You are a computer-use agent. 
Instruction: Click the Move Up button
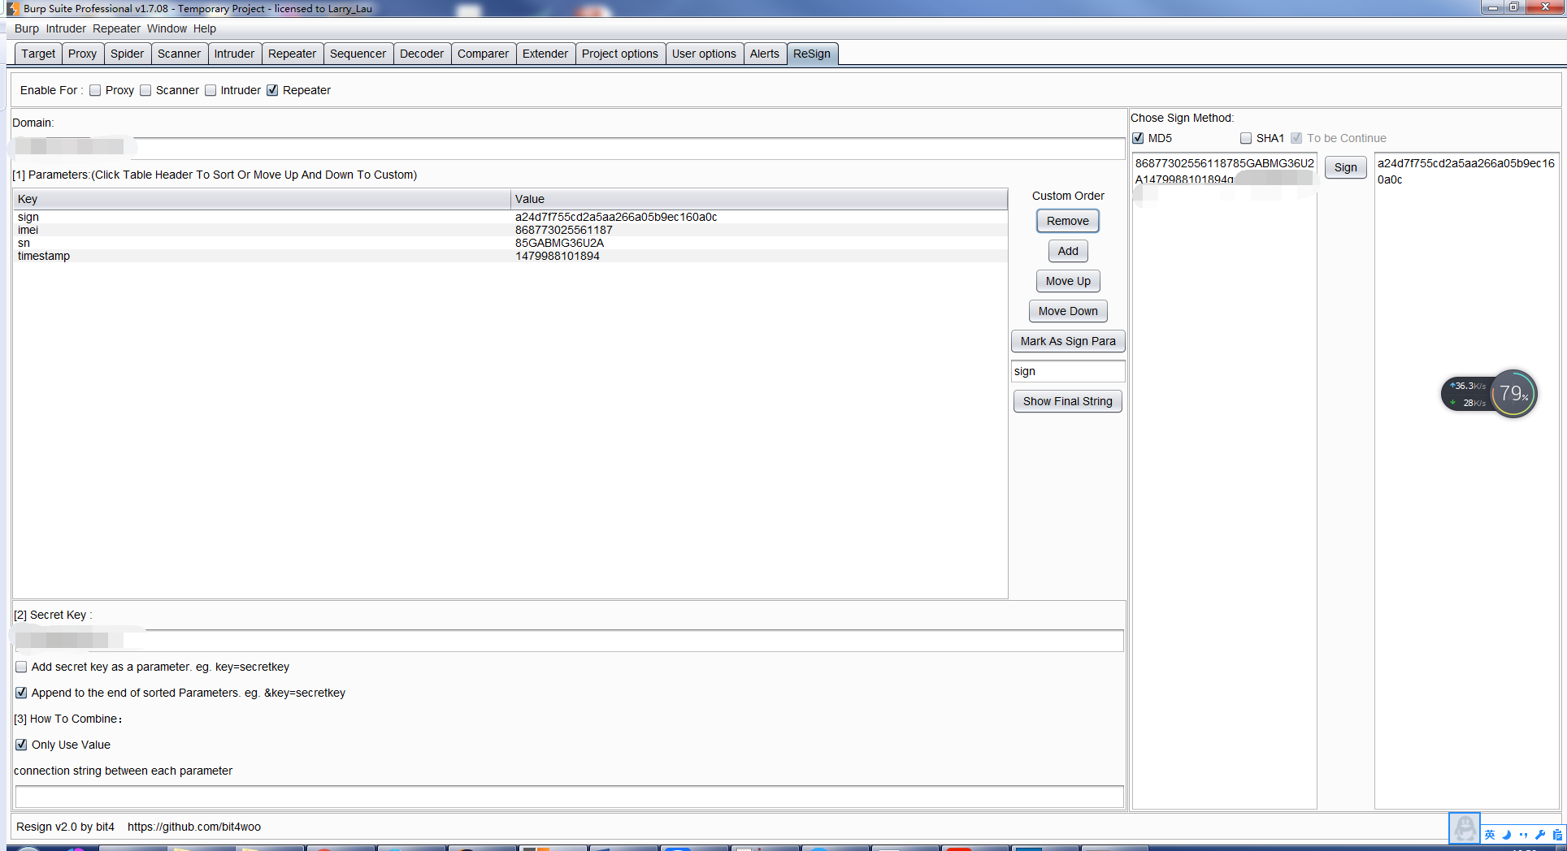(1067, 281)
